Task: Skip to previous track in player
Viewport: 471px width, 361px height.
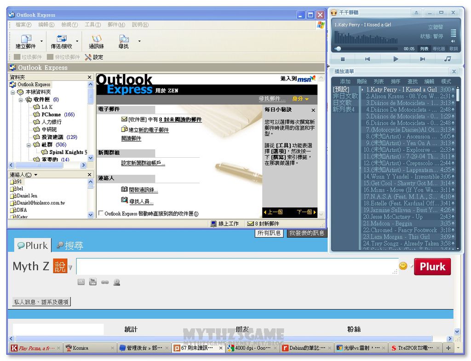Action: (x=368, y=59)
